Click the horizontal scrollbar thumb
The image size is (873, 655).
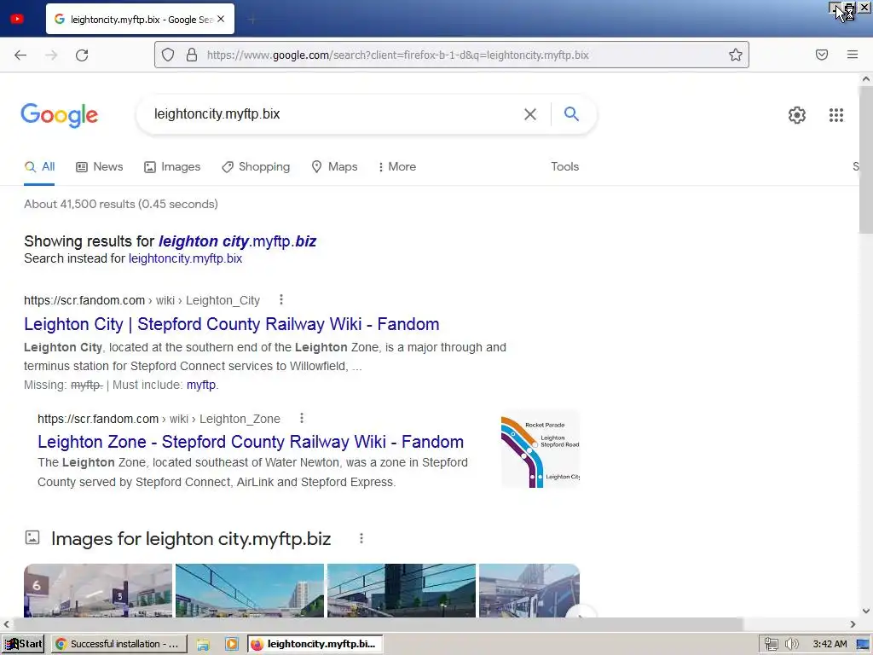coord(378,624)
